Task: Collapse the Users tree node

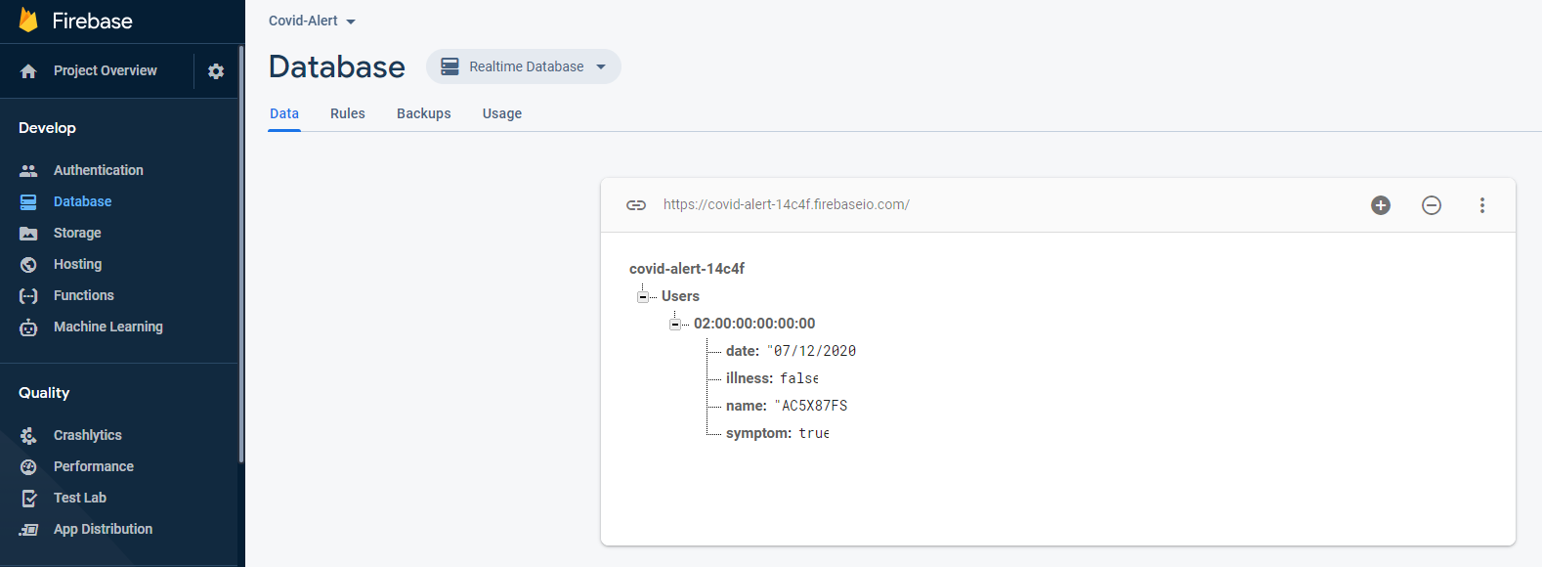Action: 642,296
